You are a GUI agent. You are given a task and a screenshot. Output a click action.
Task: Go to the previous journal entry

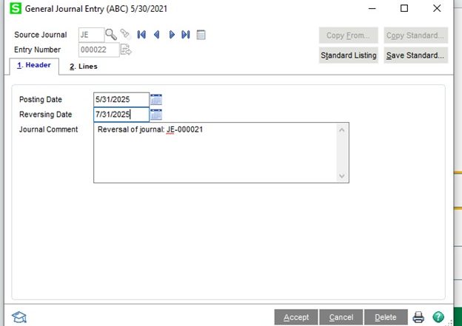tap(156, 35)
